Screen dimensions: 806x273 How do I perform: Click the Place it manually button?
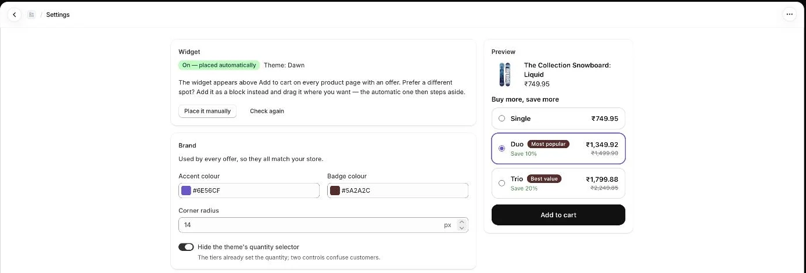[x=207, y=111]
